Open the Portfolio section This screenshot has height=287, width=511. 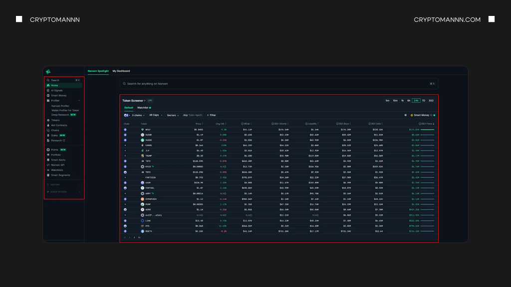[56, 155]
